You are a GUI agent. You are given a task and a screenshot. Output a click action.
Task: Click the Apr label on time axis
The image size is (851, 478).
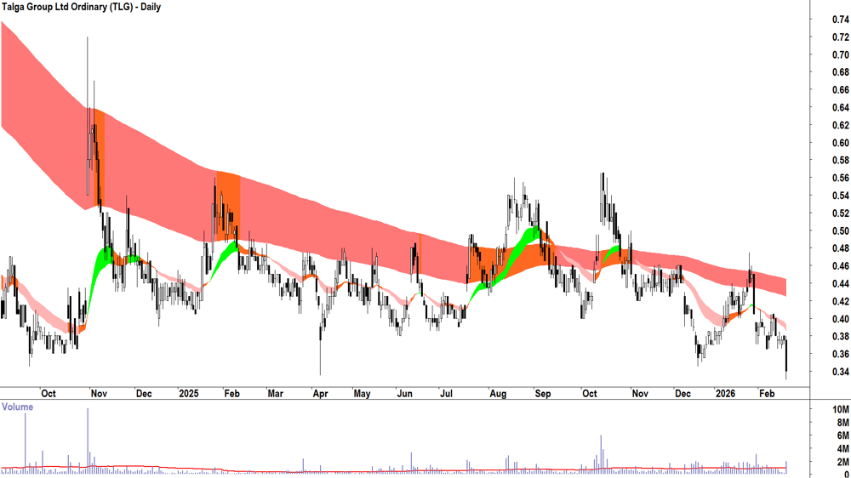[x=320, y=393]
